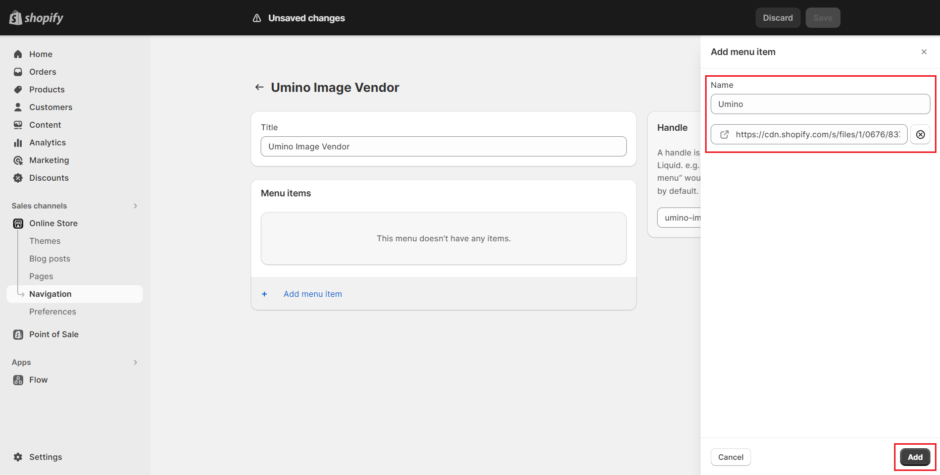This screenshot has width=940, height=475.
Task: Click the Discounts badge icon
Action: pyautogui.click(x=18, y=178)
